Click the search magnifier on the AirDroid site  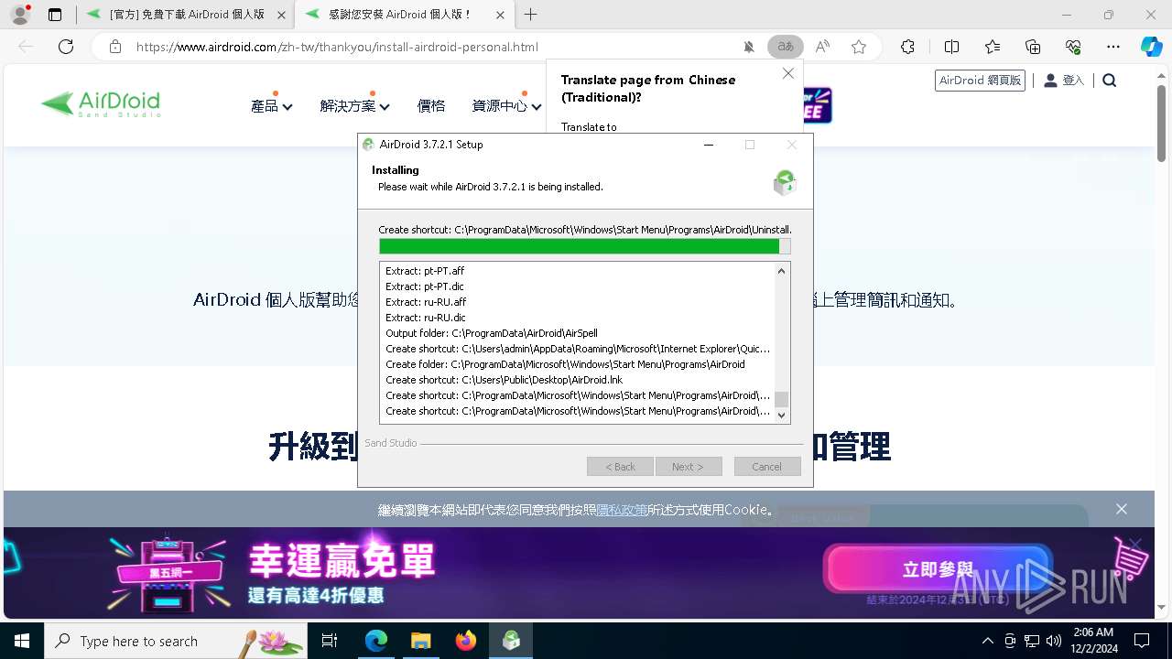click(1110, 81)
